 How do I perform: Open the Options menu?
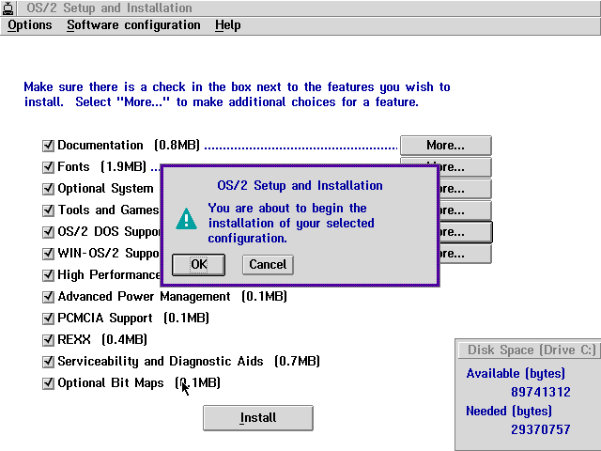click(29, 25)
